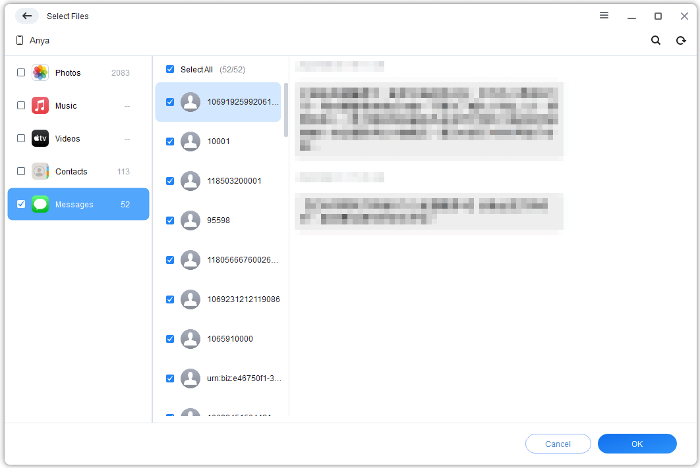Click the avatar next to 118503200001
The width and height of the screenshot is (700, 468).
(x=190, y=181)
